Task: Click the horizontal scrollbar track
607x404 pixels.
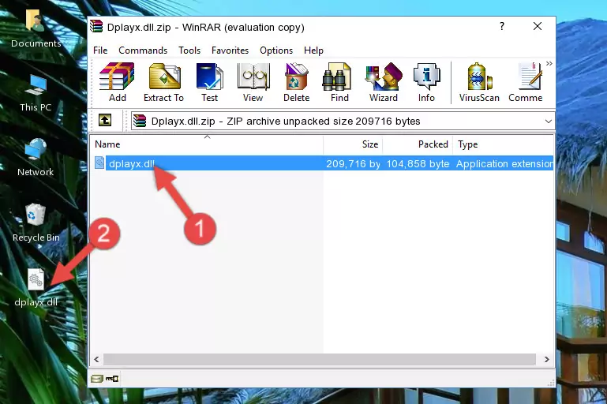Action: pos(320,359)
